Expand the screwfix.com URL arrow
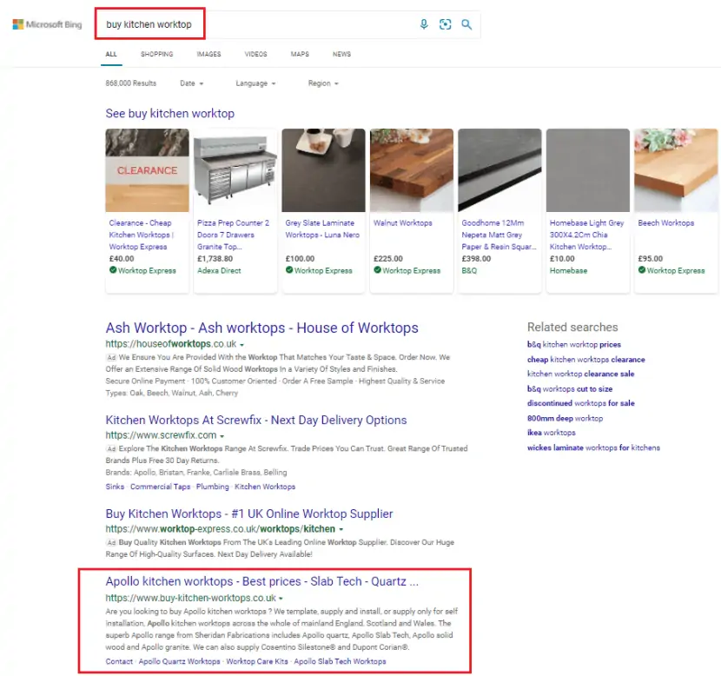Screen dimensions: 721x676 [222, 436]
